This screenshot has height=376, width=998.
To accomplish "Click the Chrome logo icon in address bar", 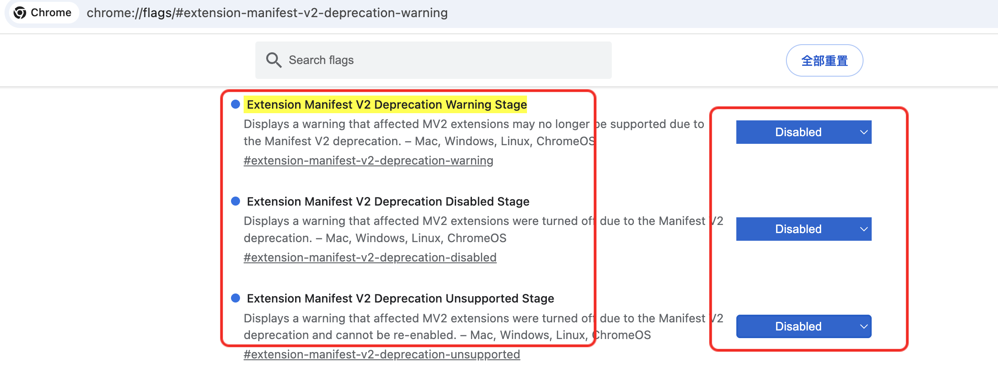I will click(x=20, y=13).
